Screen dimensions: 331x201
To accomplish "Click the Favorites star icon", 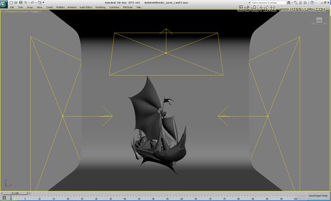I will [305, 3].
